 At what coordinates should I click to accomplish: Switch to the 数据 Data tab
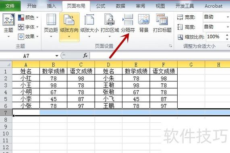pos(120,6)
